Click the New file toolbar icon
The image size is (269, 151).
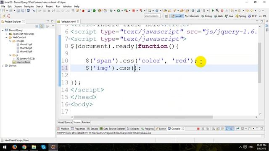pos(3,10)
